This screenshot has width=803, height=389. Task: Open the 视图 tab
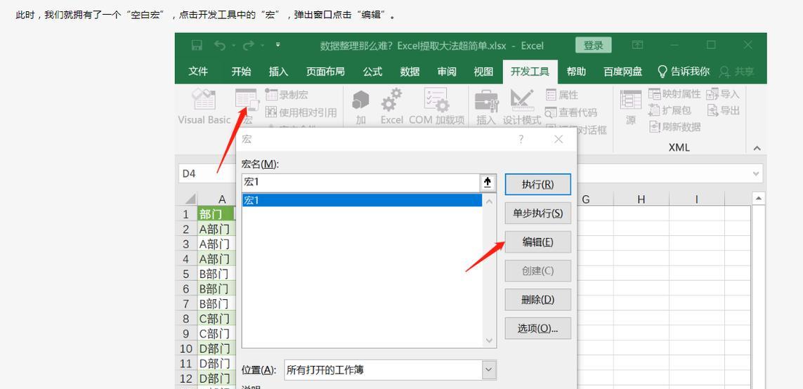click(483, 71)
